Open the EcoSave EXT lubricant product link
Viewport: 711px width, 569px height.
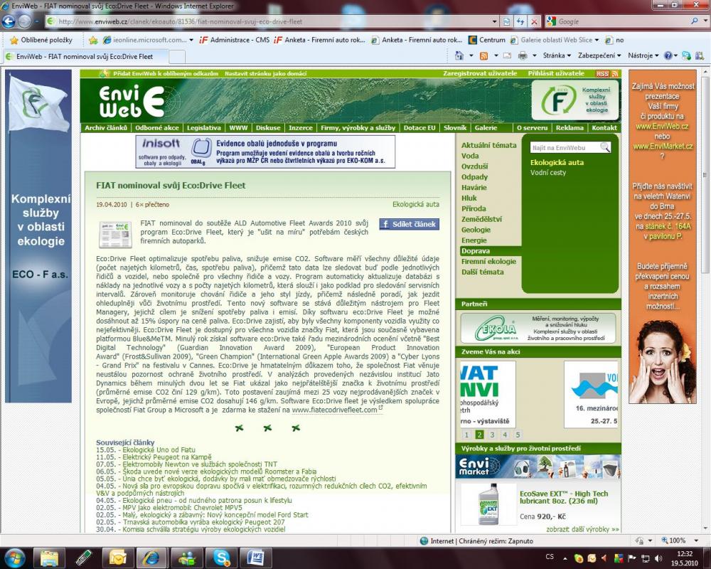click(x=564, y=497)
